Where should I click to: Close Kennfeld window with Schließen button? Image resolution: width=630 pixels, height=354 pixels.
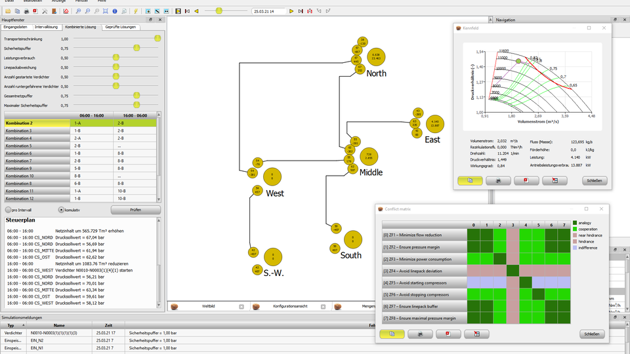pos(595,181)
